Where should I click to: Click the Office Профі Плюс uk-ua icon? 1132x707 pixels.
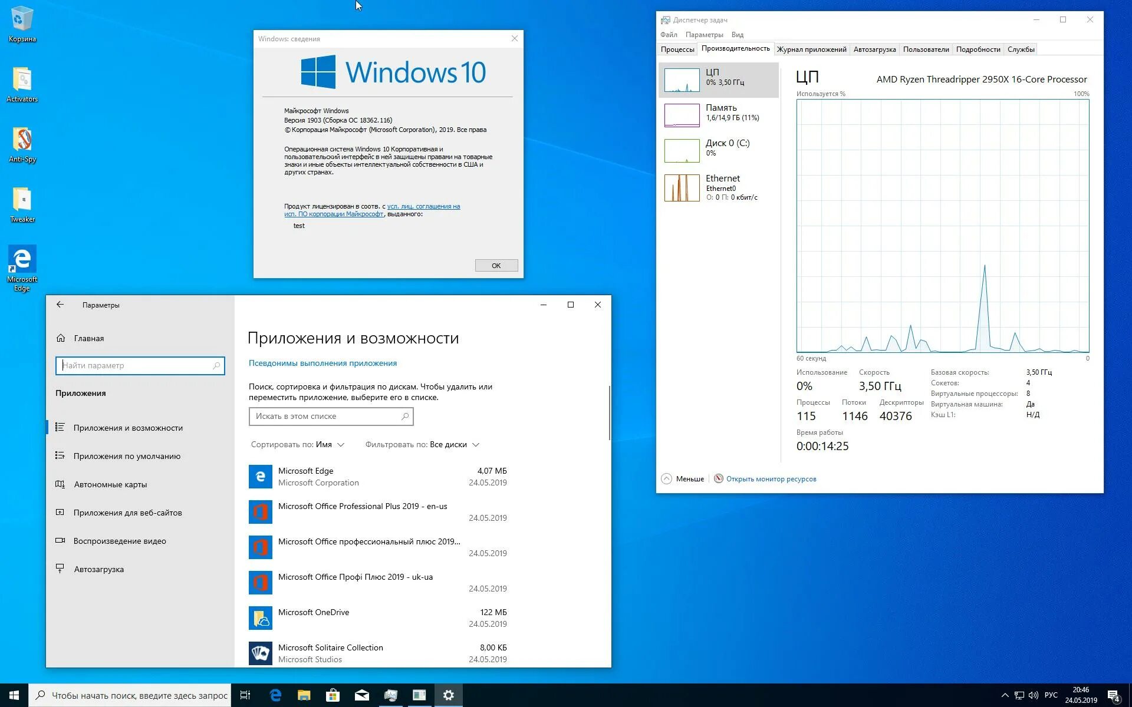pyautogui.click(x=260, y=583)
